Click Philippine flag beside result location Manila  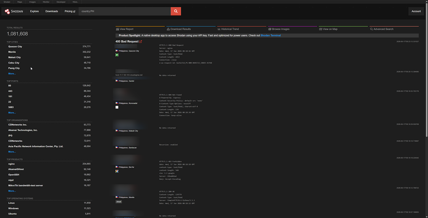coord(117,197)
